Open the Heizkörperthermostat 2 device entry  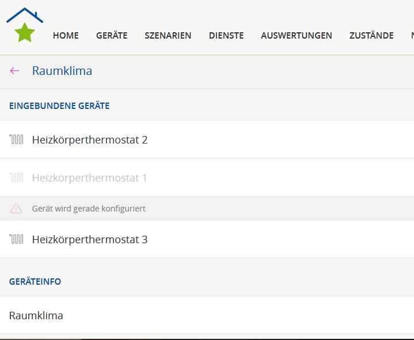90,139
